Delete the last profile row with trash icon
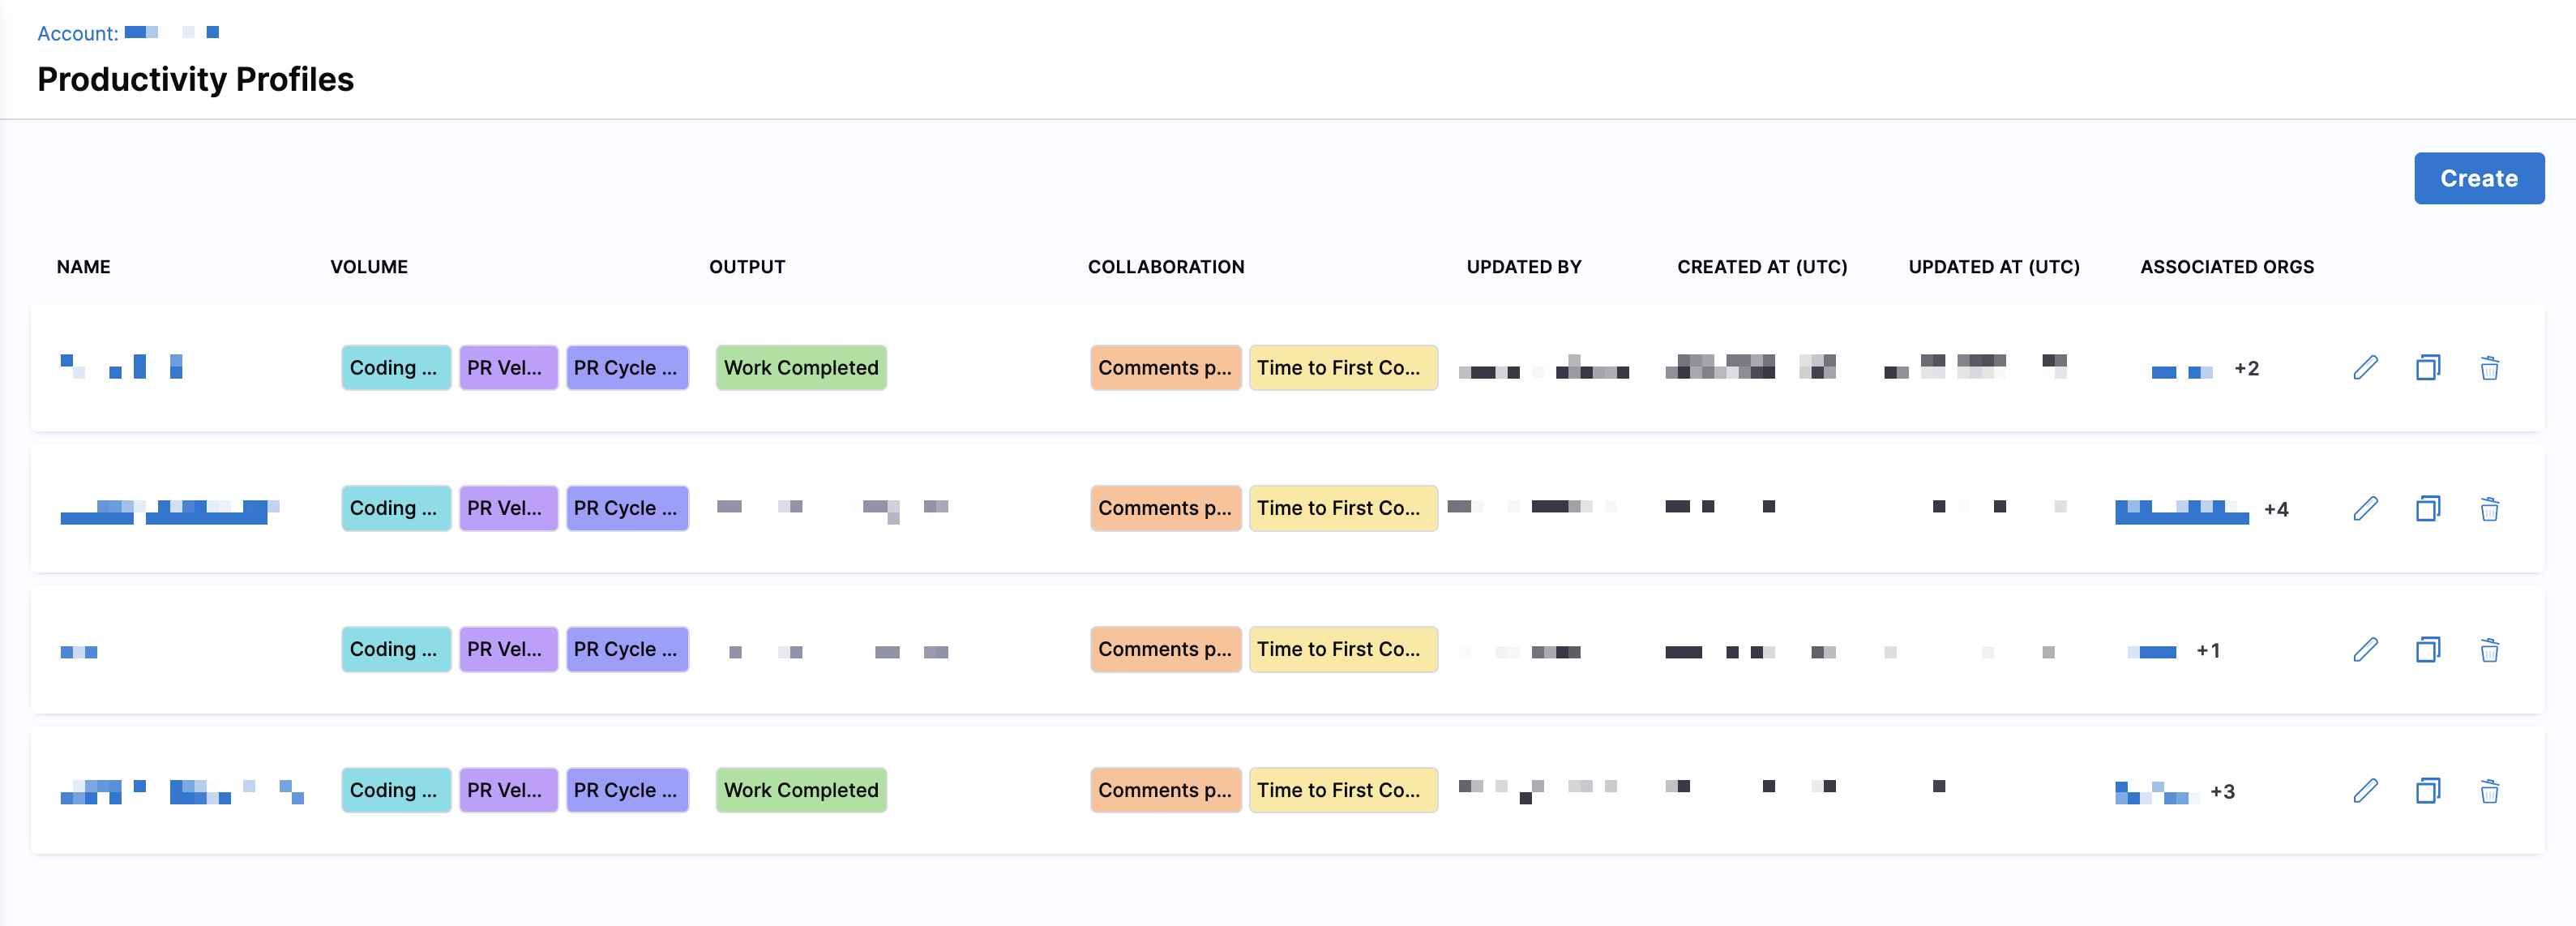This screenshot has height=926, width=2576. pos(2489,791)
